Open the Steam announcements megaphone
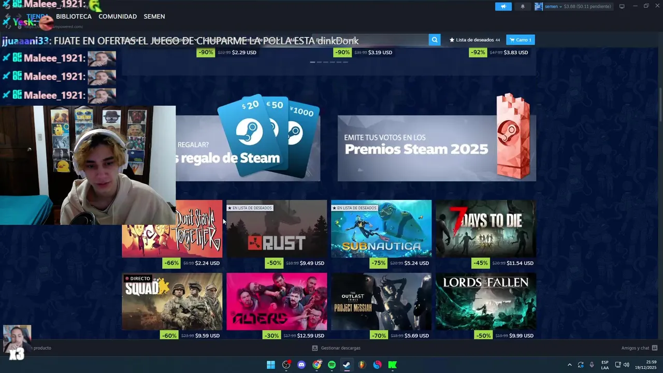Image resolution: width=663 pixels, height=373 pixels. pos(503,6)
